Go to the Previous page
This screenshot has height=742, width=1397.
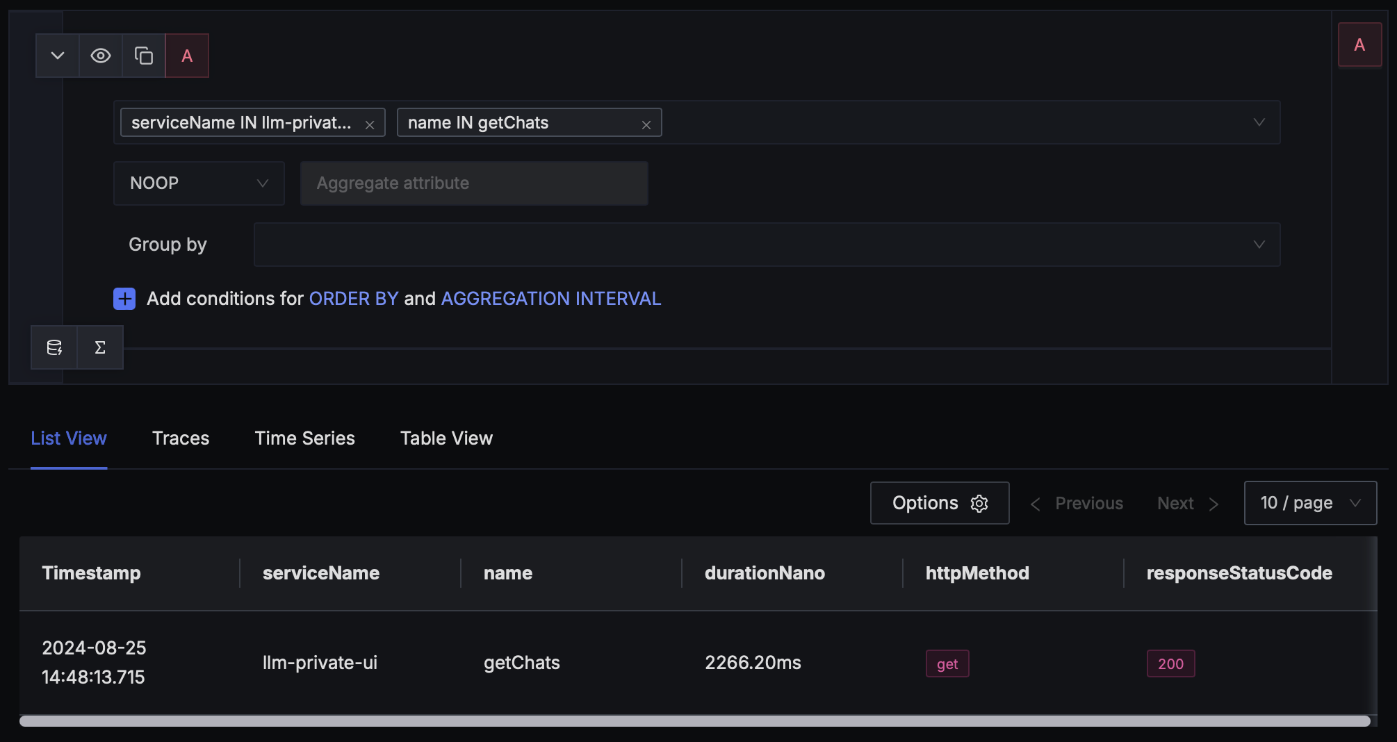click(x=1077, y=504)
